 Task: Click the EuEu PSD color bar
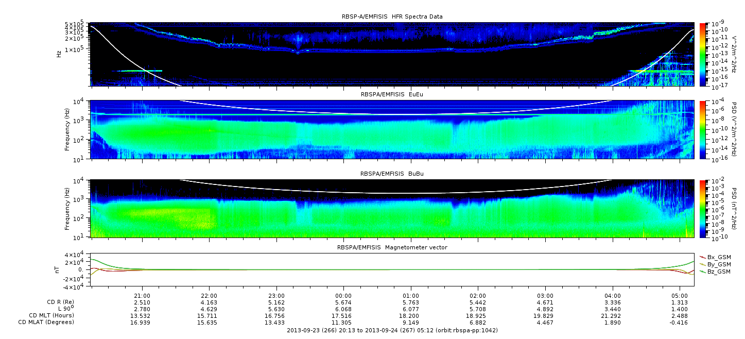[702, 129]
